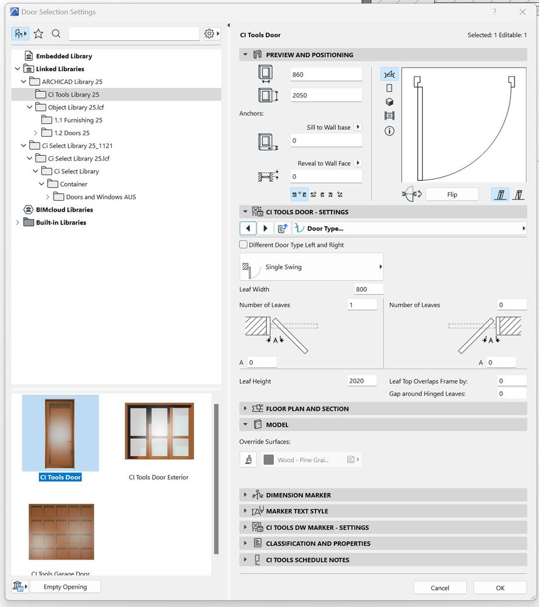This screenshot has height=607, width=539.
Task: Click the Cancel button
Action: [440, 588]
